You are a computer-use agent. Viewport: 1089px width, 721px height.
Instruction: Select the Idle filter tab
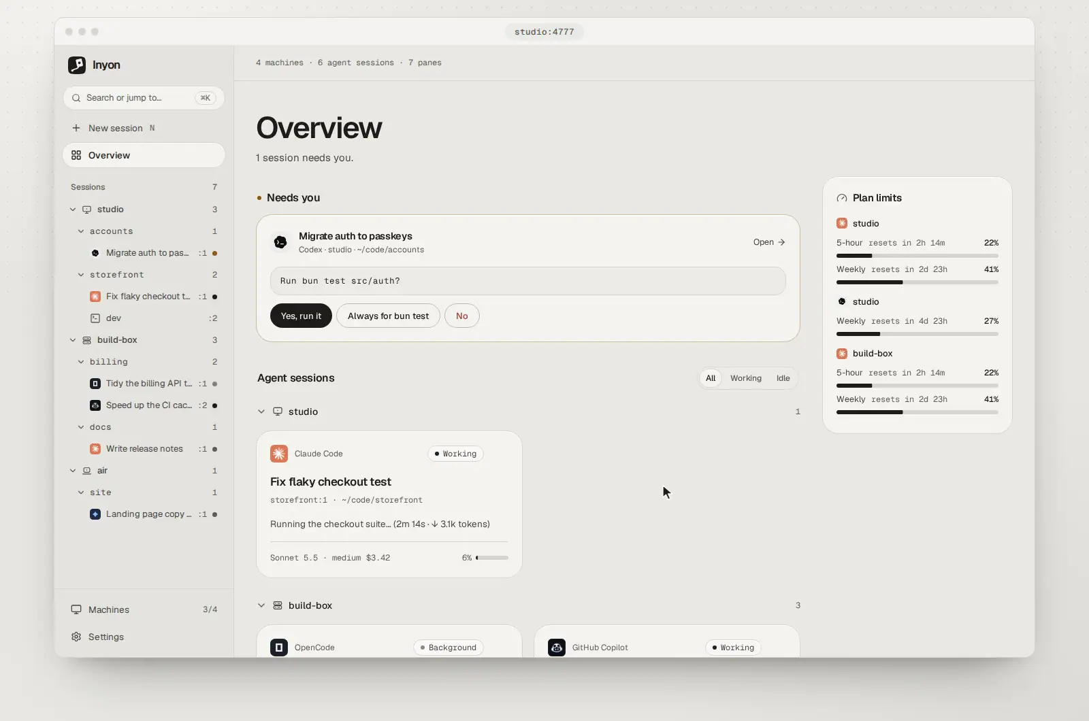tap(783, 378)
